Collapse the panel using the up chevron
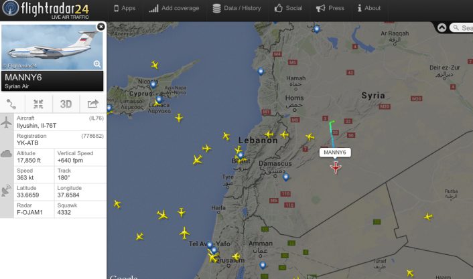 click(x=442, y=27)
